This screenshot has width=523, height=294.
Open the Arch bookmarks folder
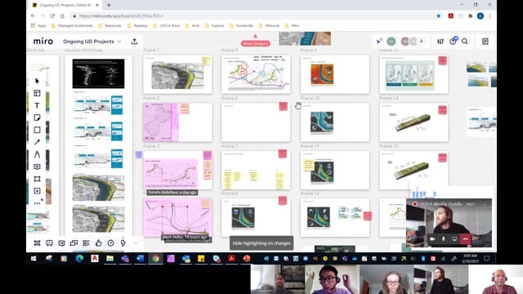[x=192, y=25]
